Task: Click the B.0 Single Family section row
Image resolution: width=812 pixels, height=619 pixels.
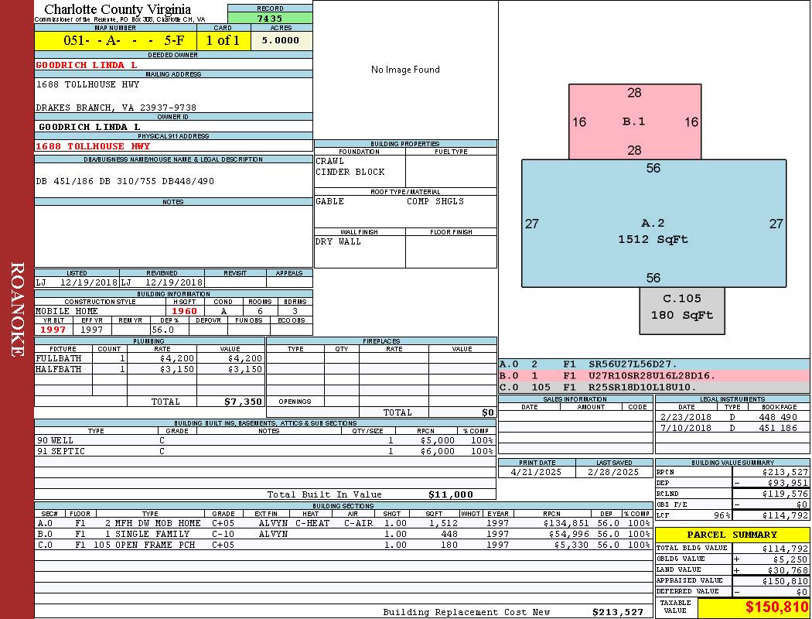Action: pos(343,534)
